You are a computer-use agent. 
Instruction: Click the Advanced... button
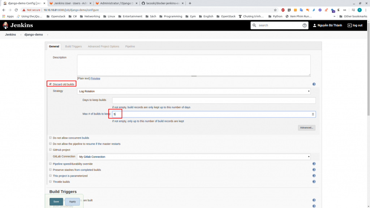click(306, 128)
